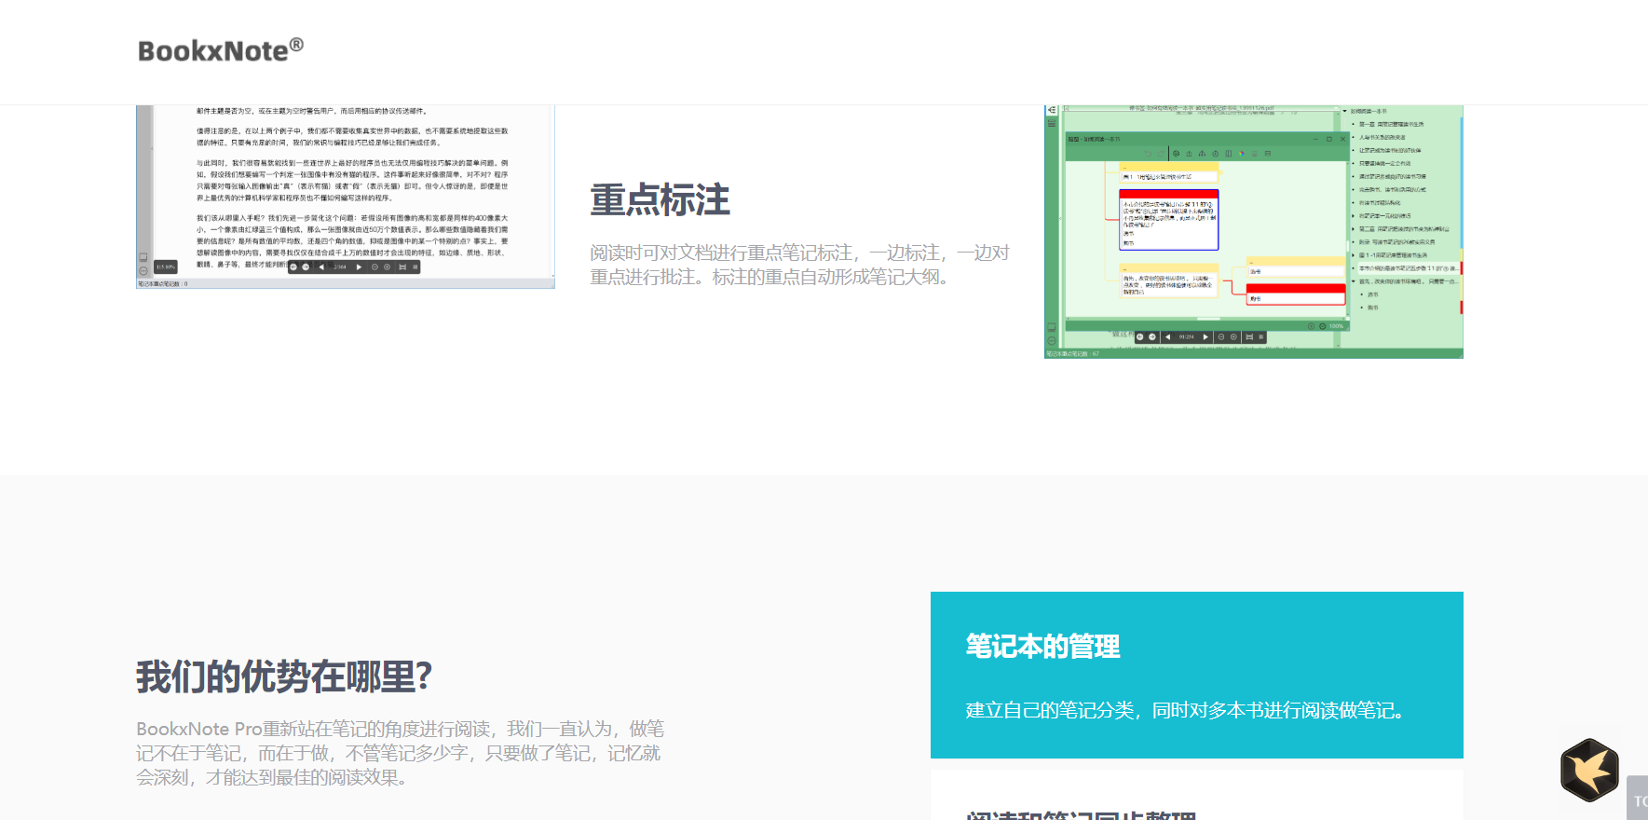Click fit-width icon in the green screenshot's bottom toolbar
This screenshot has width=1648, height=820.
tap(1249, 337)
